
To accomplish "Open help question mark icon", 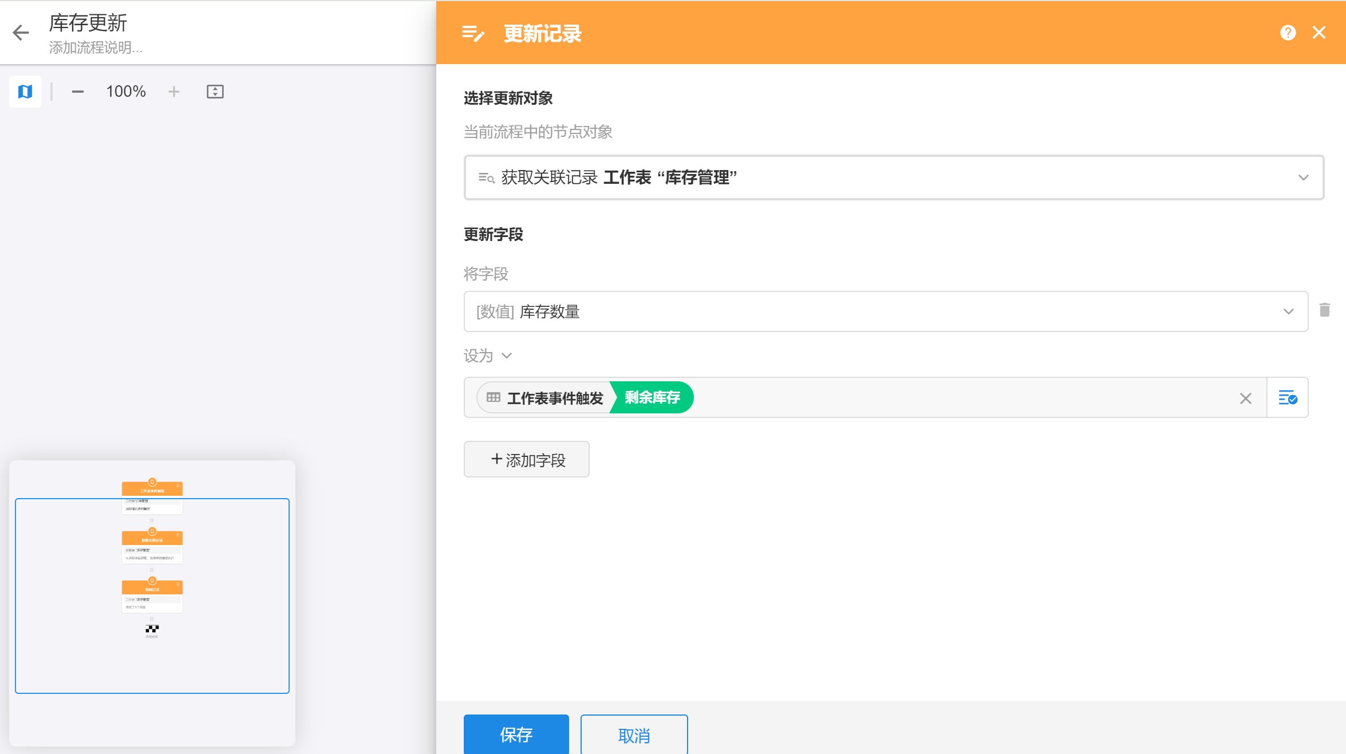I will coord(1288,33).
